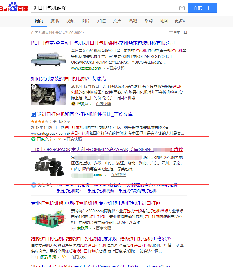Switch to the 知道 tab
Screen dimensions: 233x267
[102, 21]
